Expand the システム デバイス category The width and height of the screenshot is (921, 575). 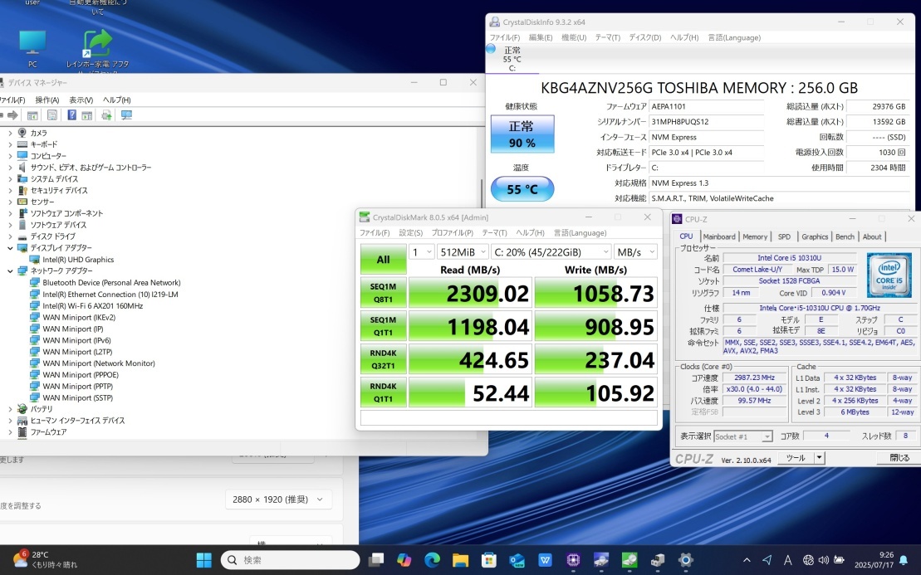click(10, 179)
